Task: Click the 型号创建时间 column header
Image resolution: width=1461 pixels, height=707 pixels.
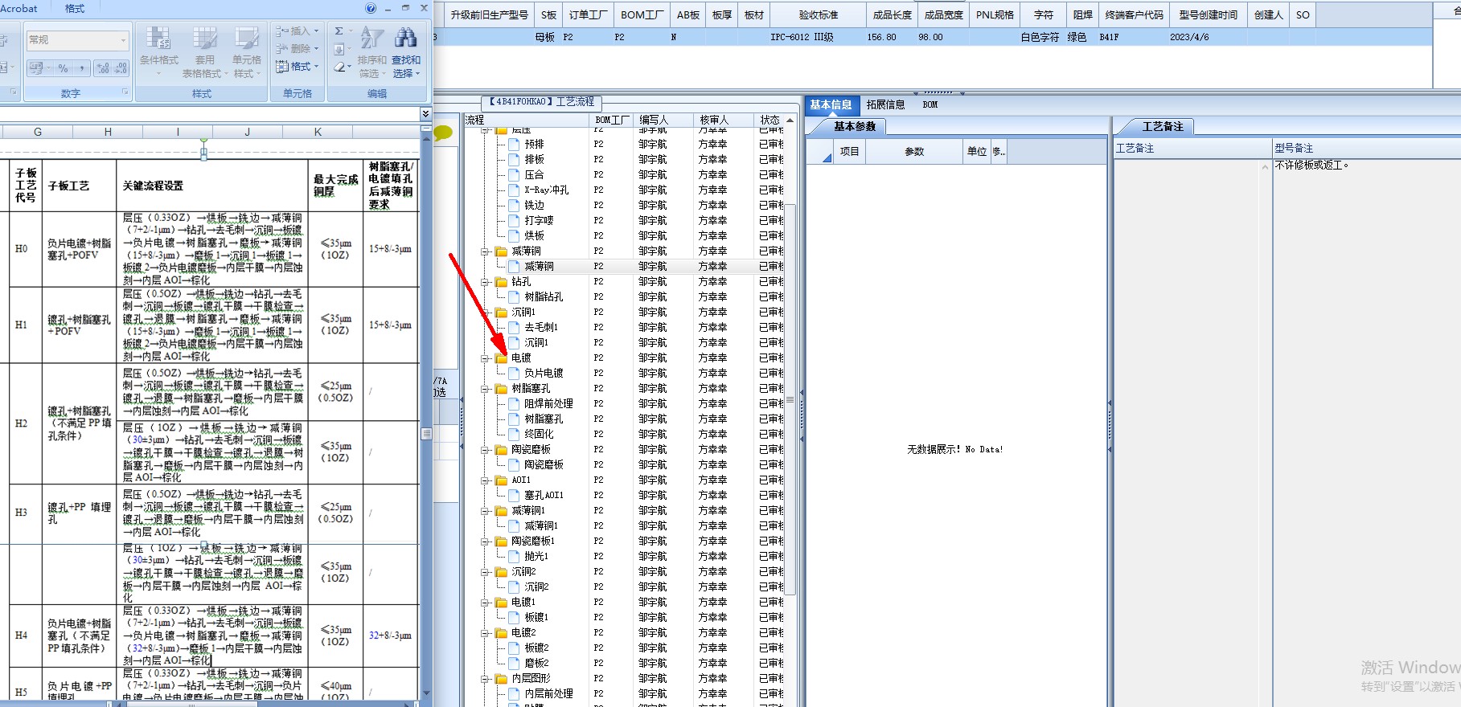Action: coord(1209,15)
